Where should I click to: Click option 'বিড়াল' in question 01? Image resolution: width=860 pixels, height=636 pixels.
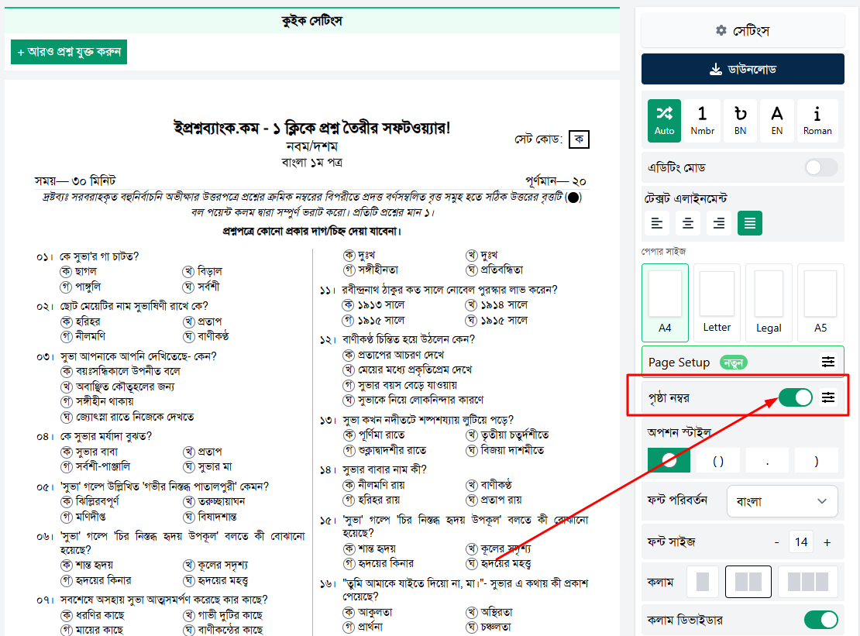pyautogui.click(x=209, y=271)
